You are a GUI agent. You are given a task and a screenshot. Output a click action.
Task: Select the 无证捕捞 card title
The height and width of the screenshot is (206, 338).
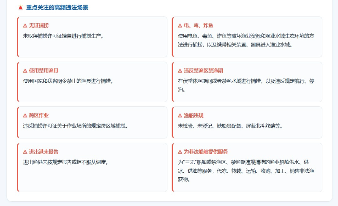click(x=39, y=26)
